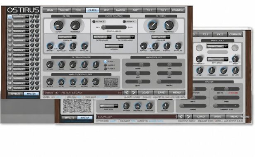Click the Amplitude Envelope Sustain knob
Image resolution: width=255 pixels, height=157 pixels.
tap(73, 82)
